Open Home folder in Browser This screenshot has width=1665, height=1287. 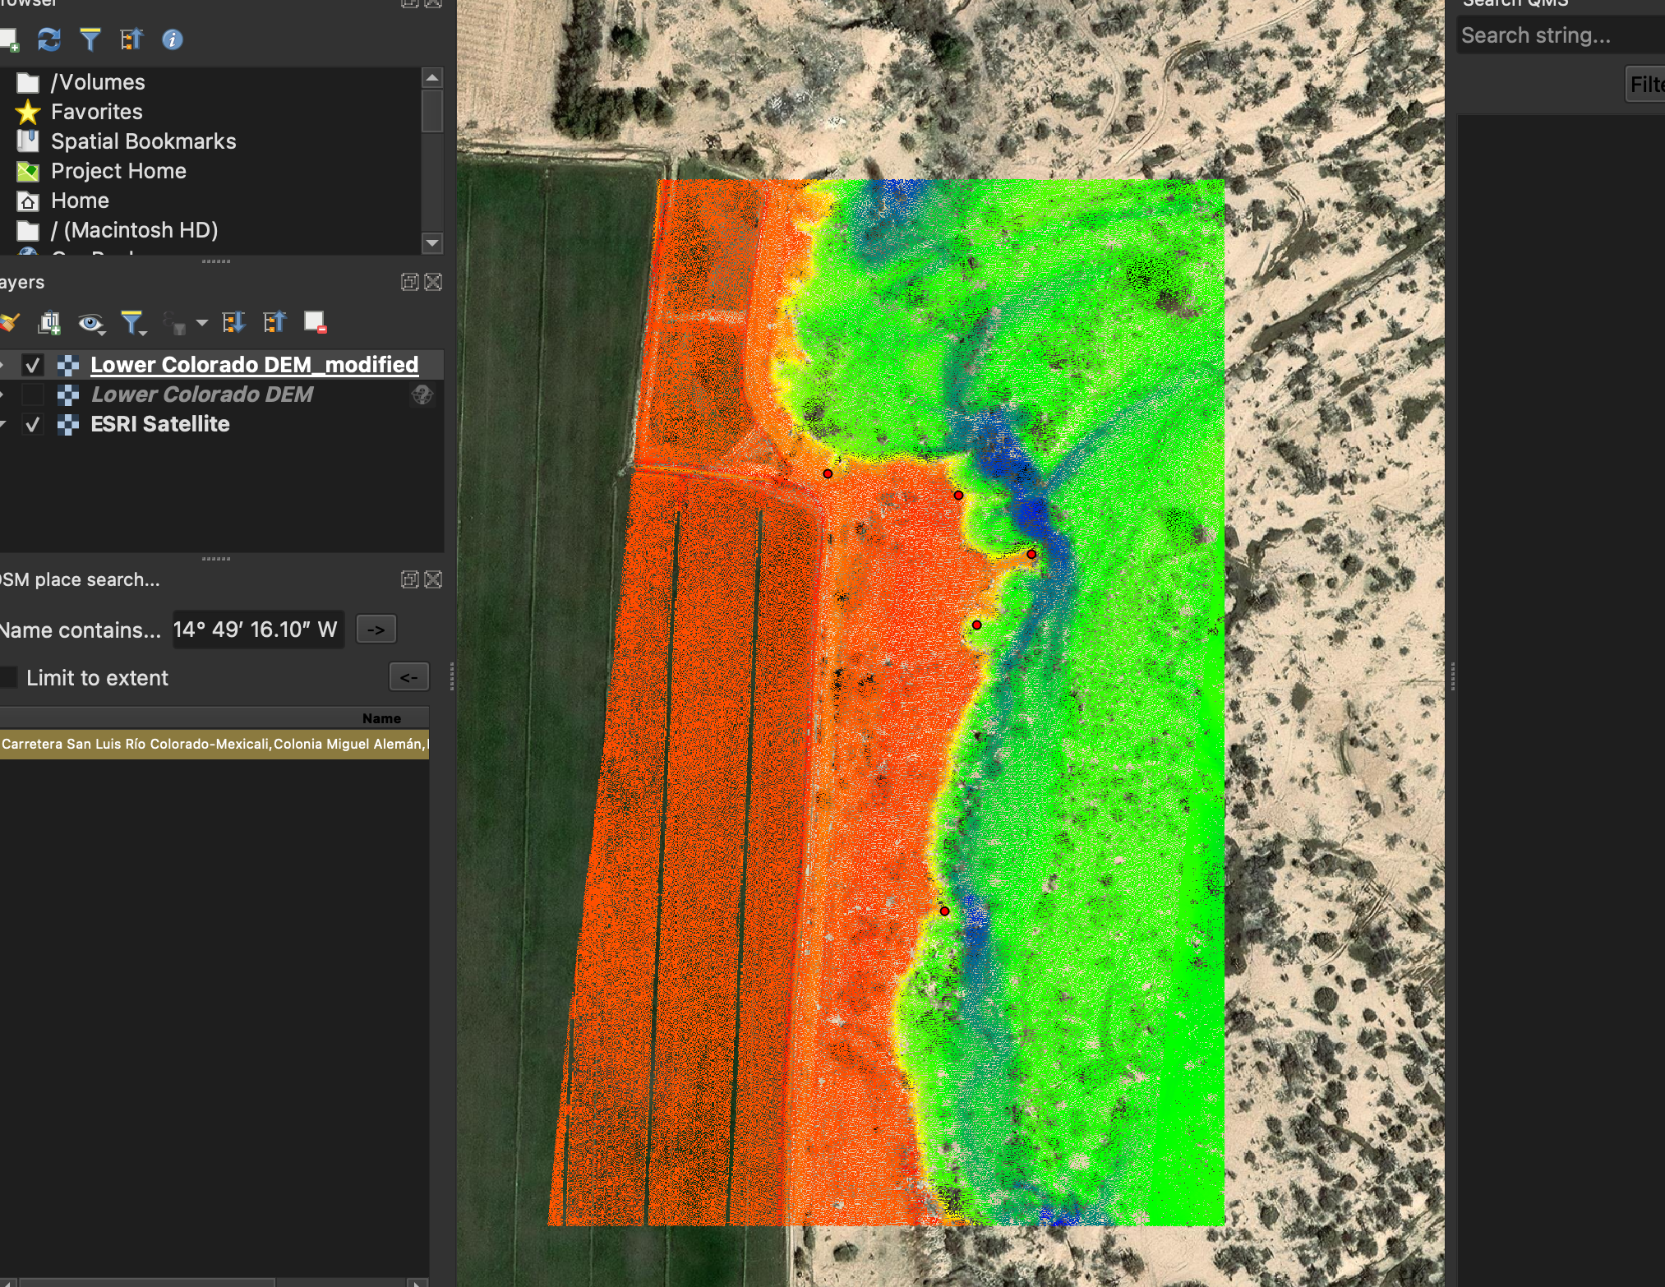[80, 201]
